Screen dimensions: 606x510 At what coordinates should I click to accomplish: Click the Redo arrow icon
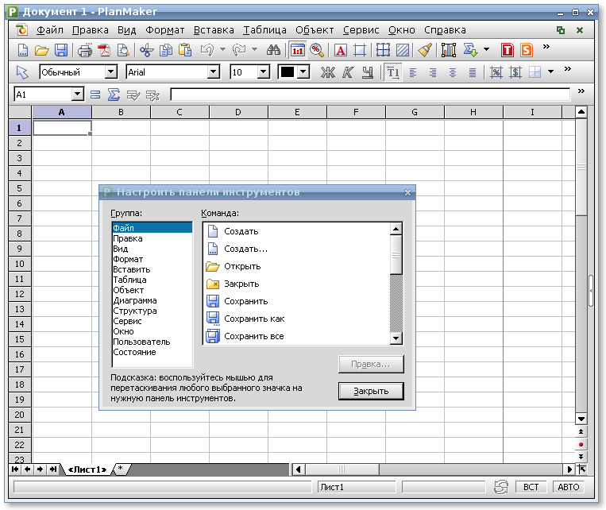[x=239, y=50]
